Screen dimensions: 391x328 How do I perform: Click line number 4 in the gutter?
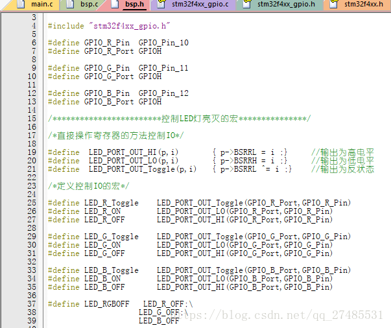[x=34, y=26]
